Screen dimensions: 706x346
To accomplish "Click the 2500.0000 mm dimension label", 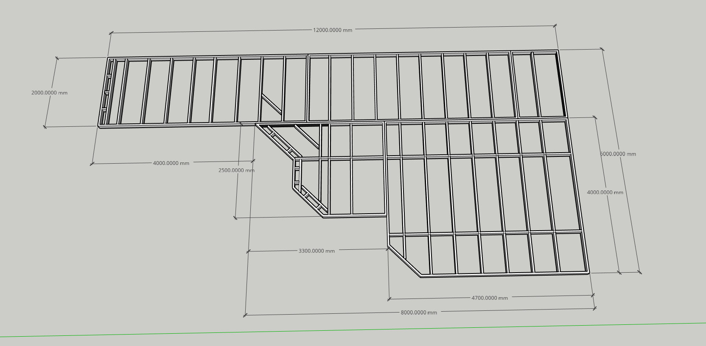I will point(236,170).
